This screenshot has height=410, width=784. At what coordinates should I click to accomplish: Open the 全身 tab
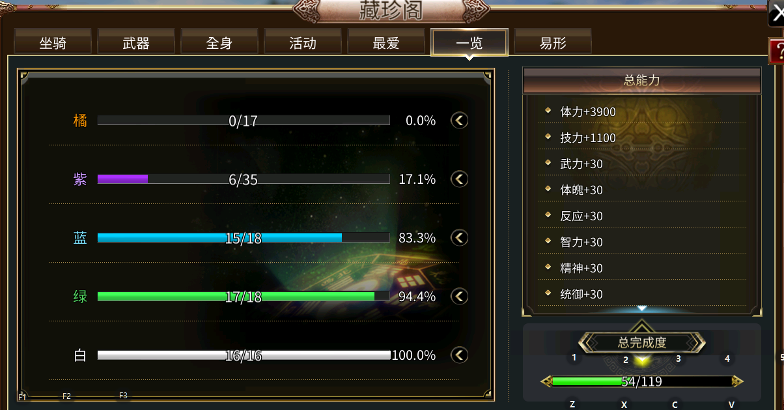click(x=219, y=42)
